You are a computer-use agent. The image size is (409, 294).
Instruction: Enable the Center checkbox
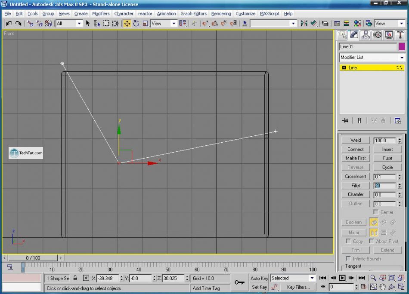click(375, 212)
